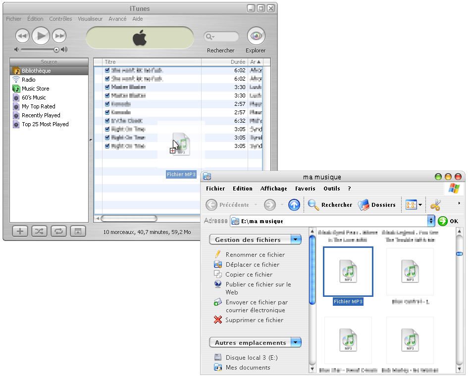Click the green OK go button
470x377 pixels.
[x=448, y=221]
